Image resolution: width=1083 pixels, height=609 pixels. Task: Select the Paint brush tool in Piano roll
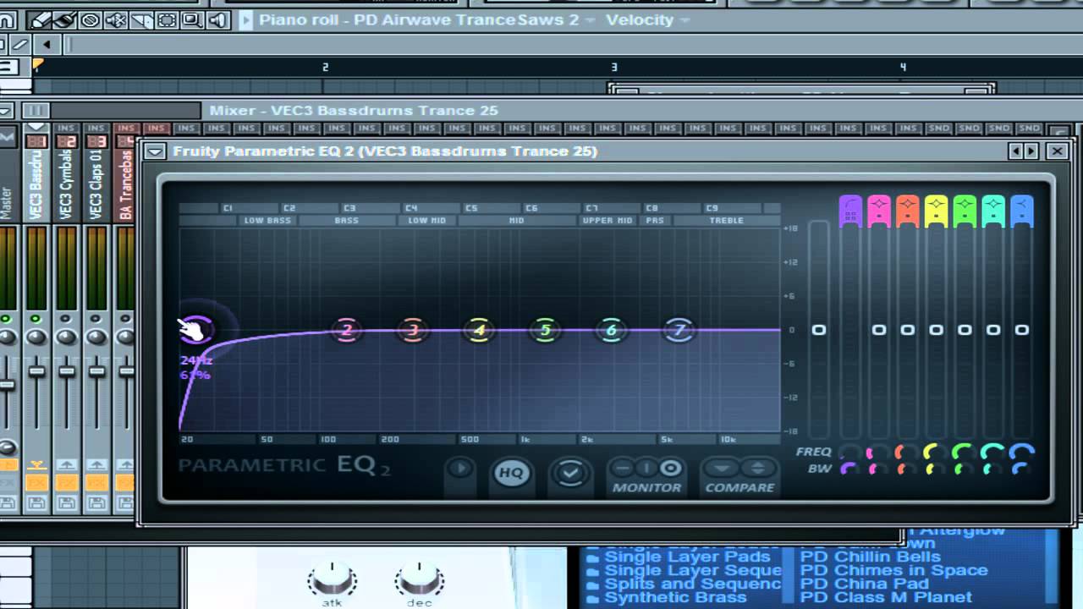coord(65,19)
